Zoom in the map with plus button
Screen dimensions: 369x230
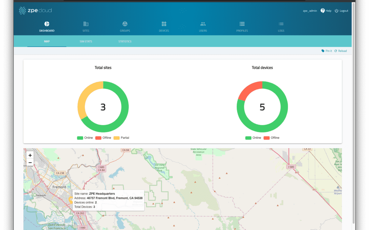click(x=30, y=155)
